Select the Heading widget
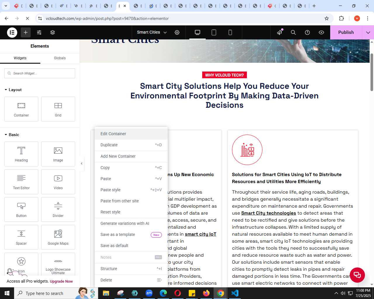 coord(21,154)
